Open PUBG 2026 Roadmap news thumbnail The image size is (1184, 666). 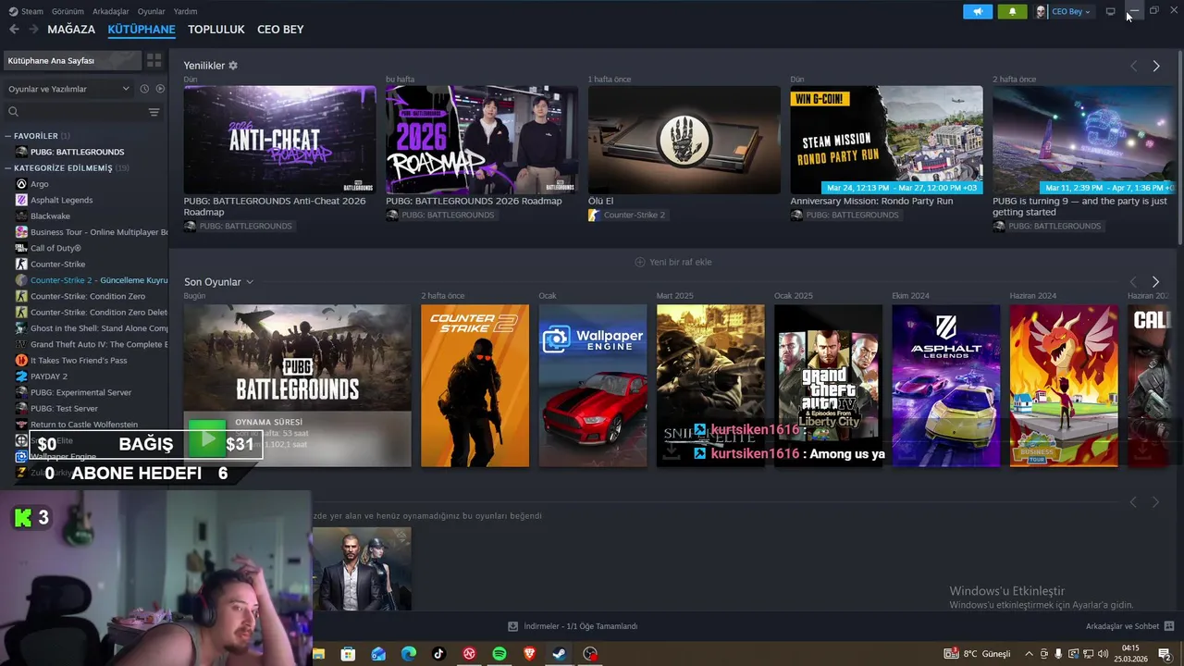(x=482, y=140)
